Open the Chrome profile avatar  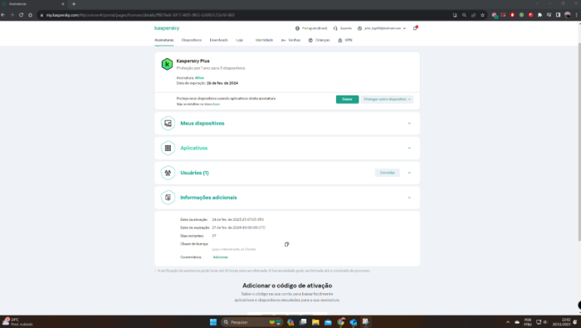pyautogui.click(x=567, y=15)
